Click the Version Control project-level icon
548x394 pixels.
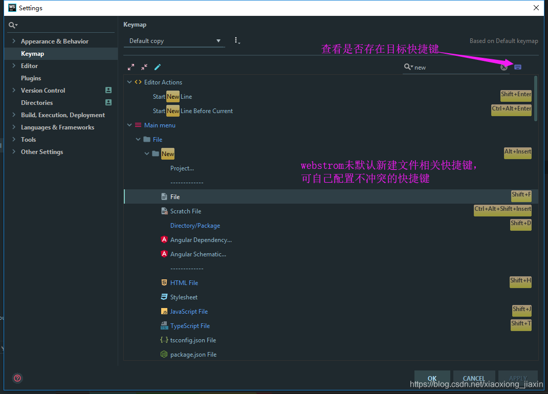108,90
